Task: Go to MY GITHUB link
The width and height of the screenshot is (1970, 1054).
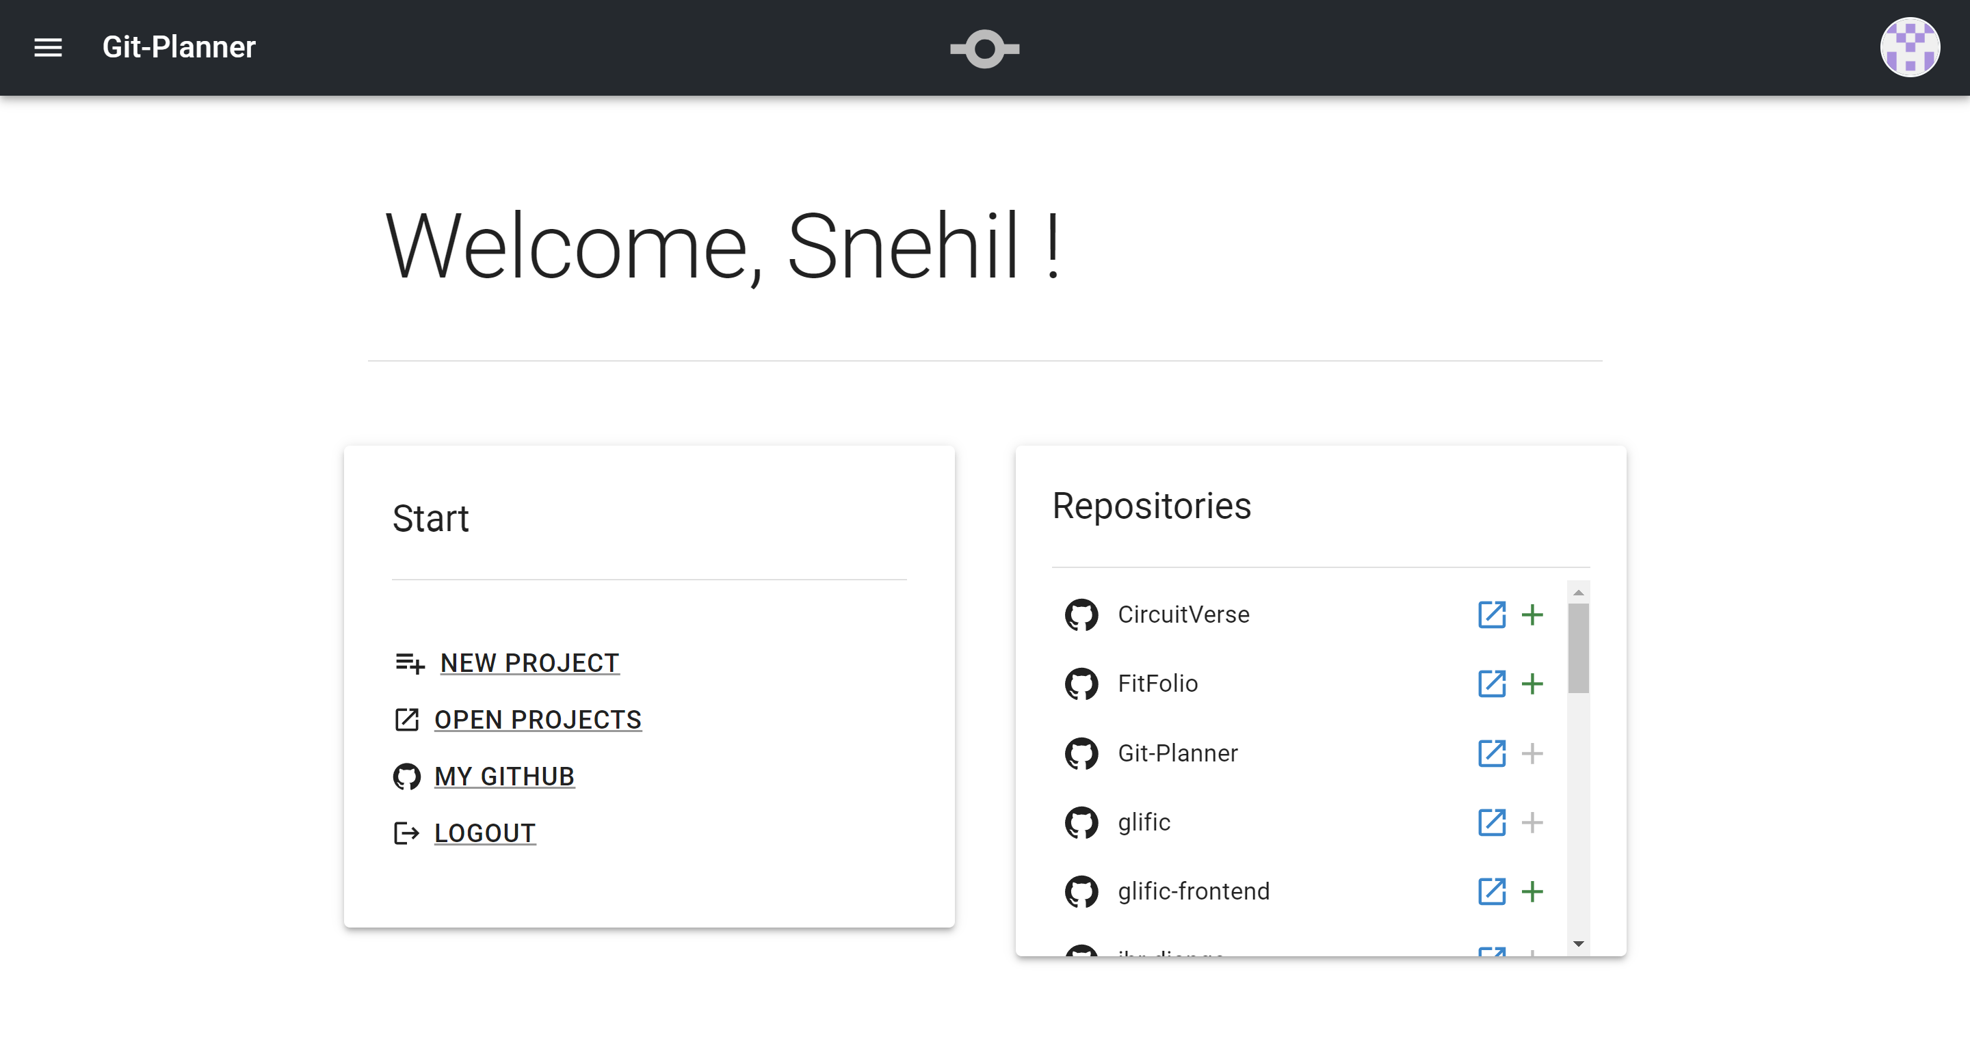Action: tap(504, 776)
